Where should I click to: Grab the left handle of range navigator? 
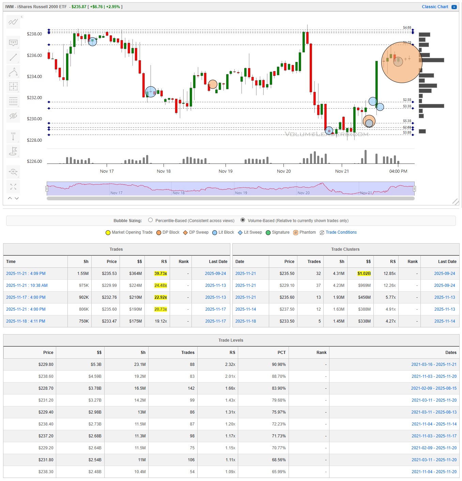click(47, 189)
